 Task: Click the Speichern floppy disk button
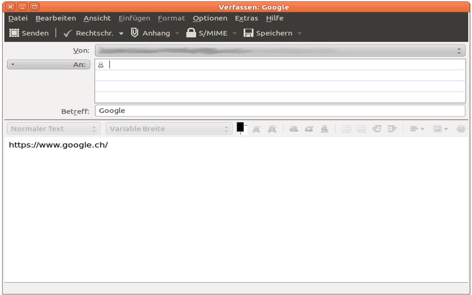268,33
